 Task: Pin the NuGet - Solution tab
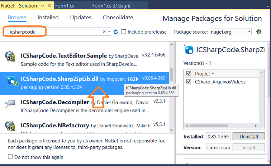43,6
